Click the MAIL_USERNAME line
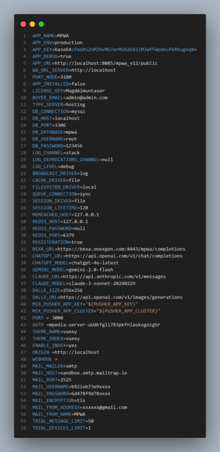The width and height of the screenshot is (220, 452). [x=71, y=387]
